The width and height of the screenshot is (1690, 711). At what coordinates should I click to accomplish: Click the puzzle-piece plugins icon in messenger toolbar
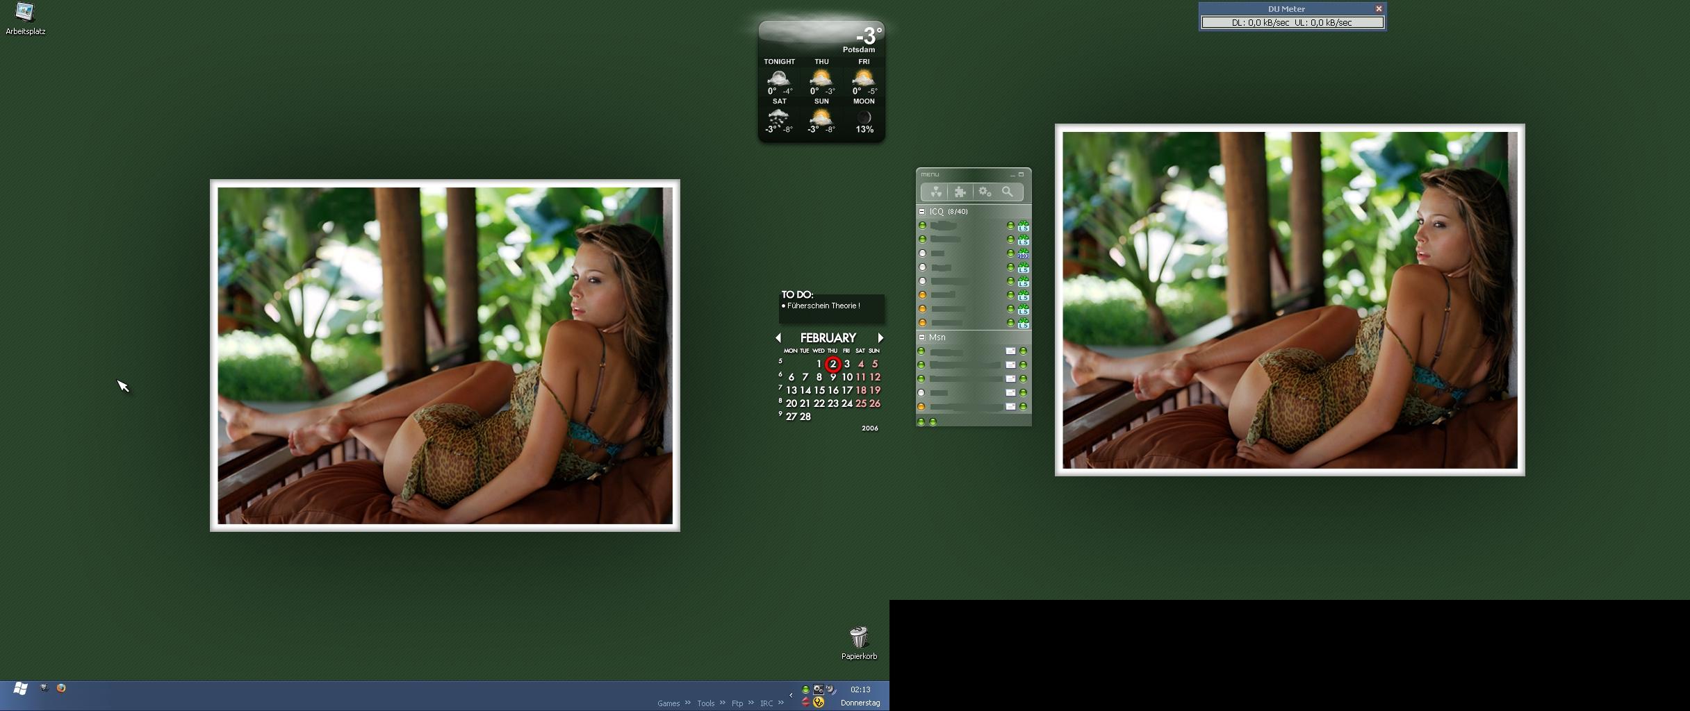[x=960, y=192]
